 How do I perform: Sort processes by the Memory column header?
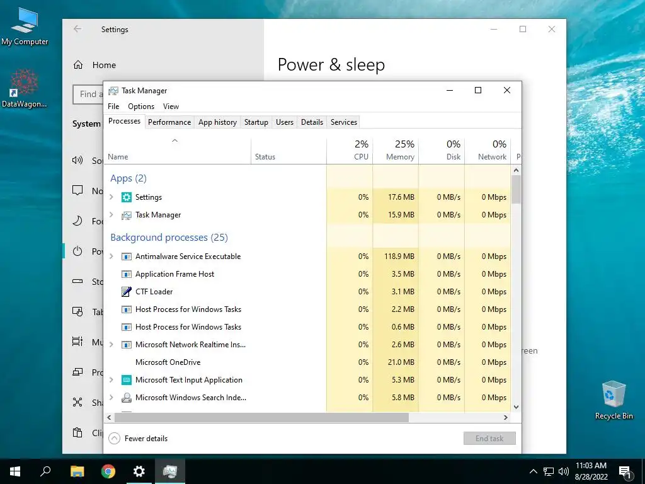tap(396, 150)
